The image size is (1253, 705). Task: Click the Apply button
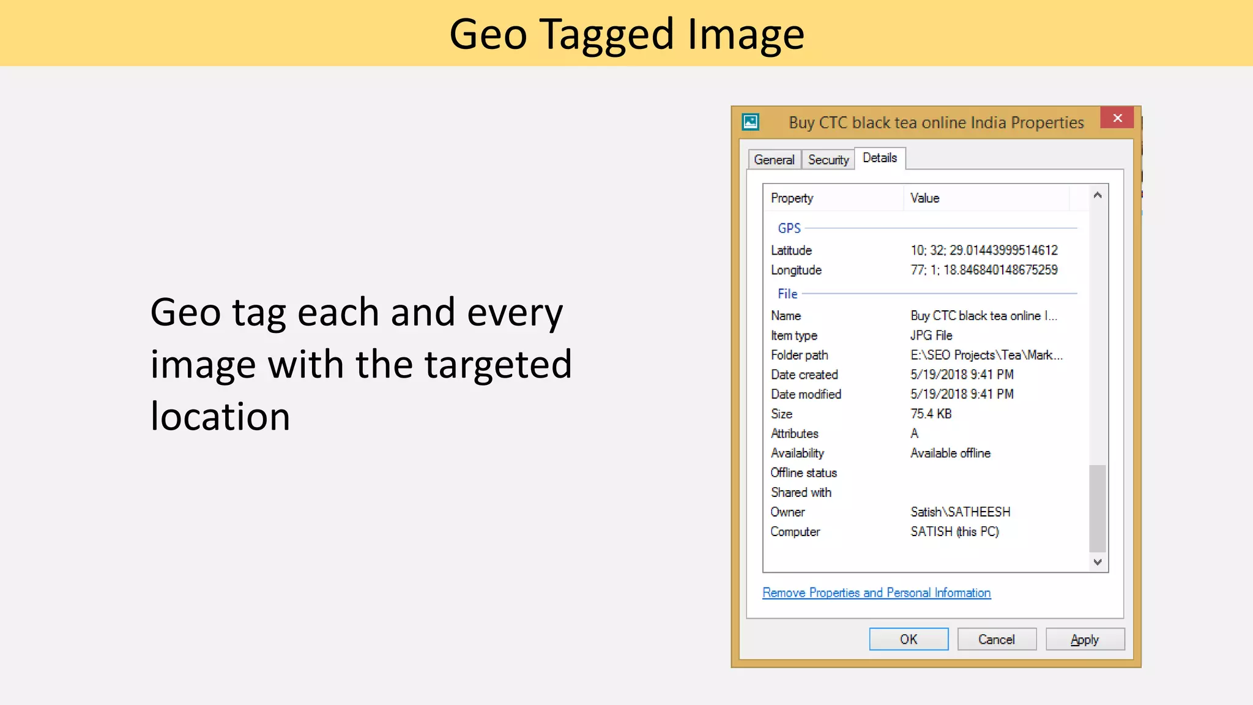pos(1085,639)
